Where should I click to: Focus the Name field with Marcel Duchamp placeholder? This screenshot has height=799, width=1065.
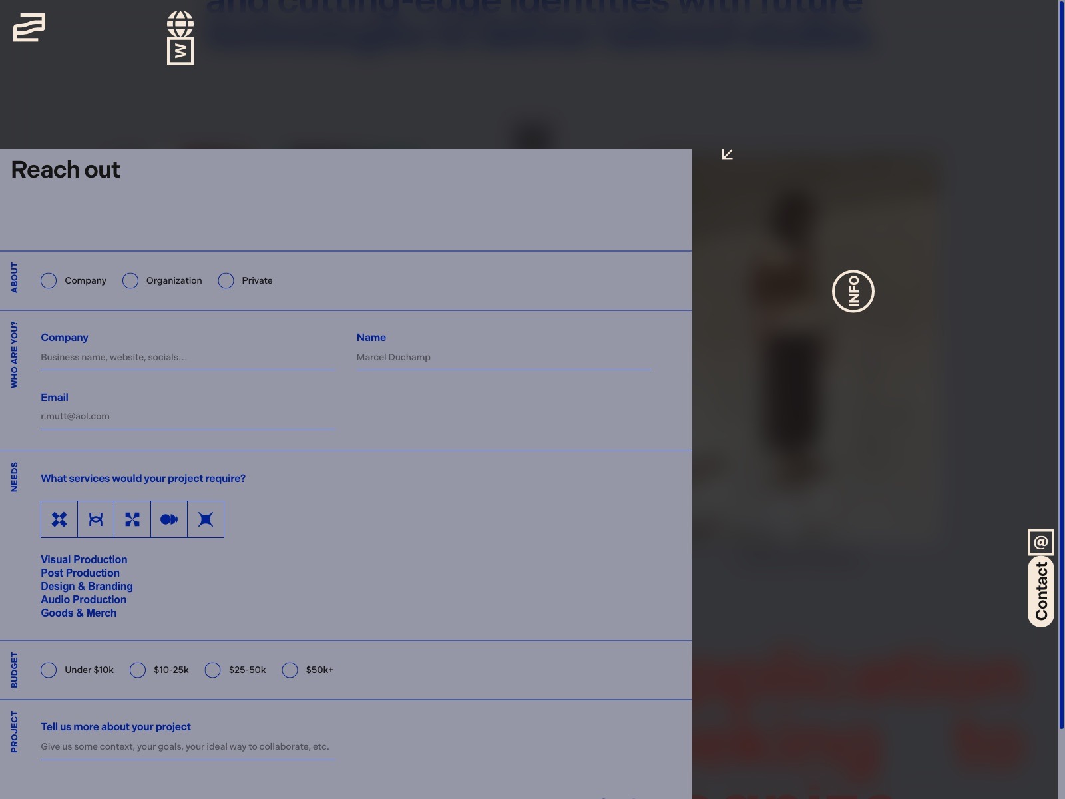[x=504, y=358]
